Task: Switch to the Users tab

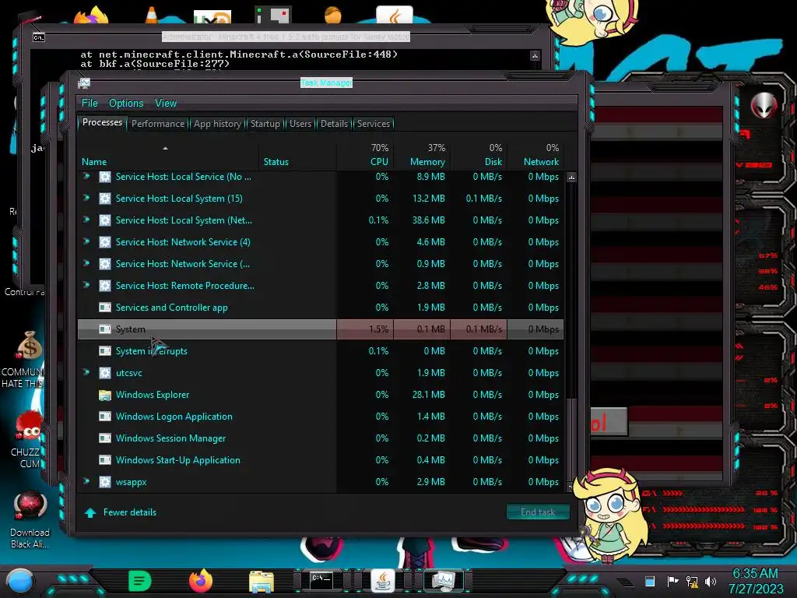Action: [x=300, y=124]
